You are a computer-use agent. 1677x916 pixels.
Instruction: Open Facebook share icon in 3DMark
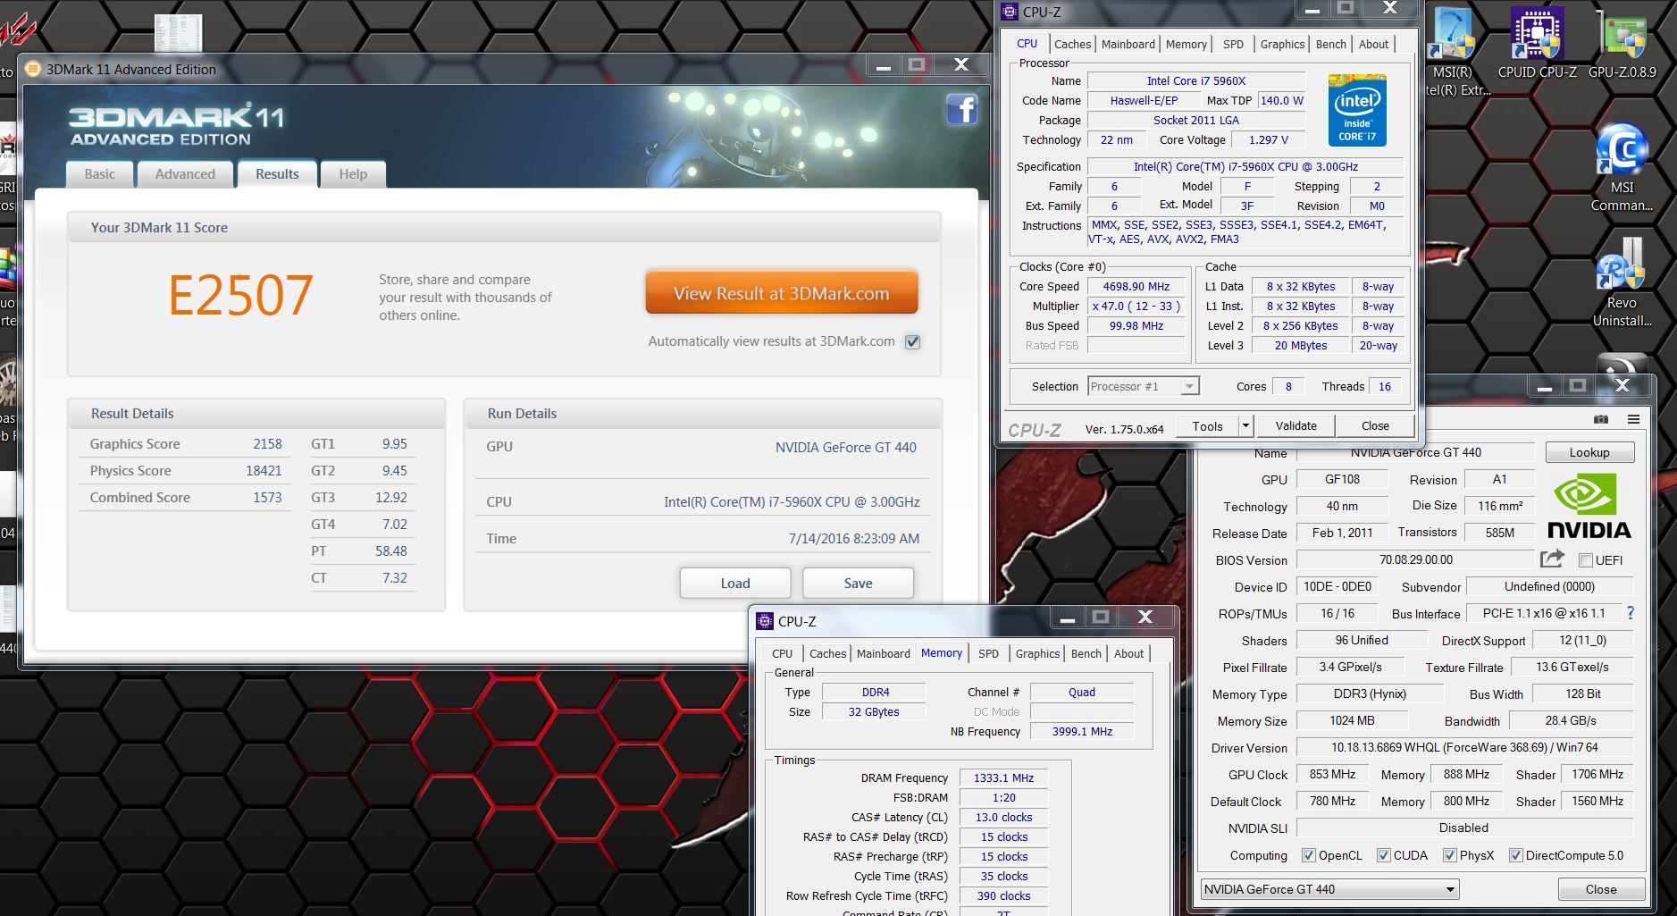tap(961, 109)
